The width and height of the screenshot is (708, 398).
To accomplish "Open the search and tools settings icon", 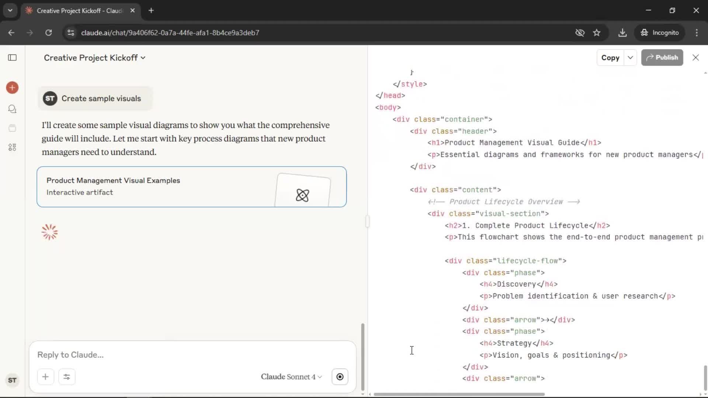I will (x=67, y=377).
